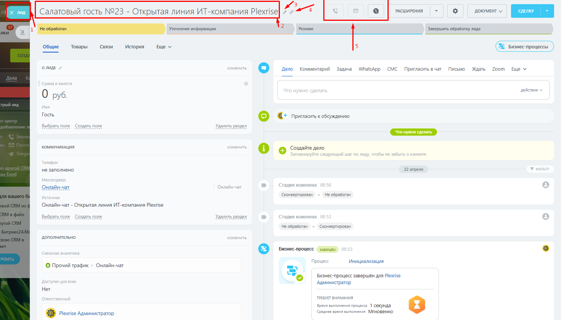Click pencil icon to edit lead title
The width and height of the screenshot is (562, 320).
point(285,12)
